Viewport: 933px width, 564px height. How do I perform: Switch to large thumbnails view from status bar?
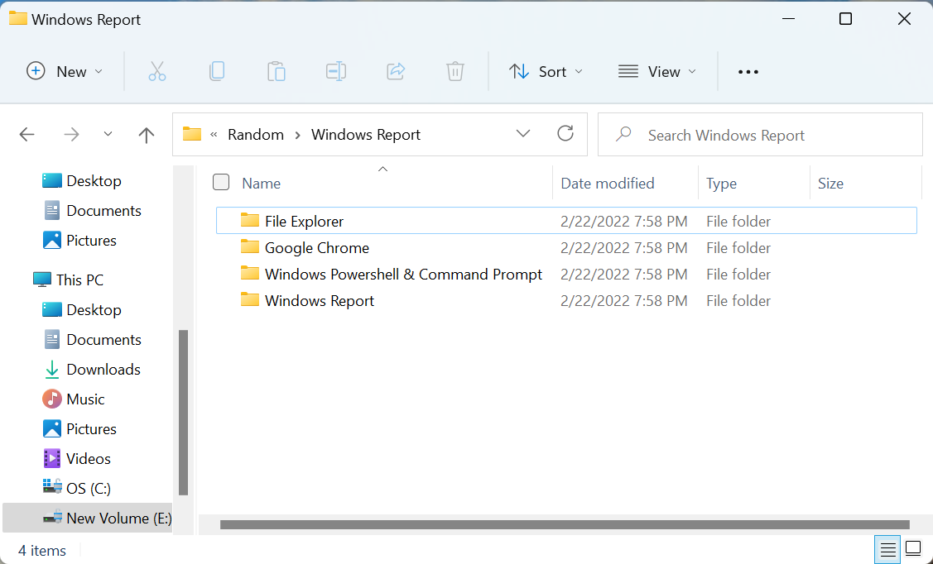[912, 549]
